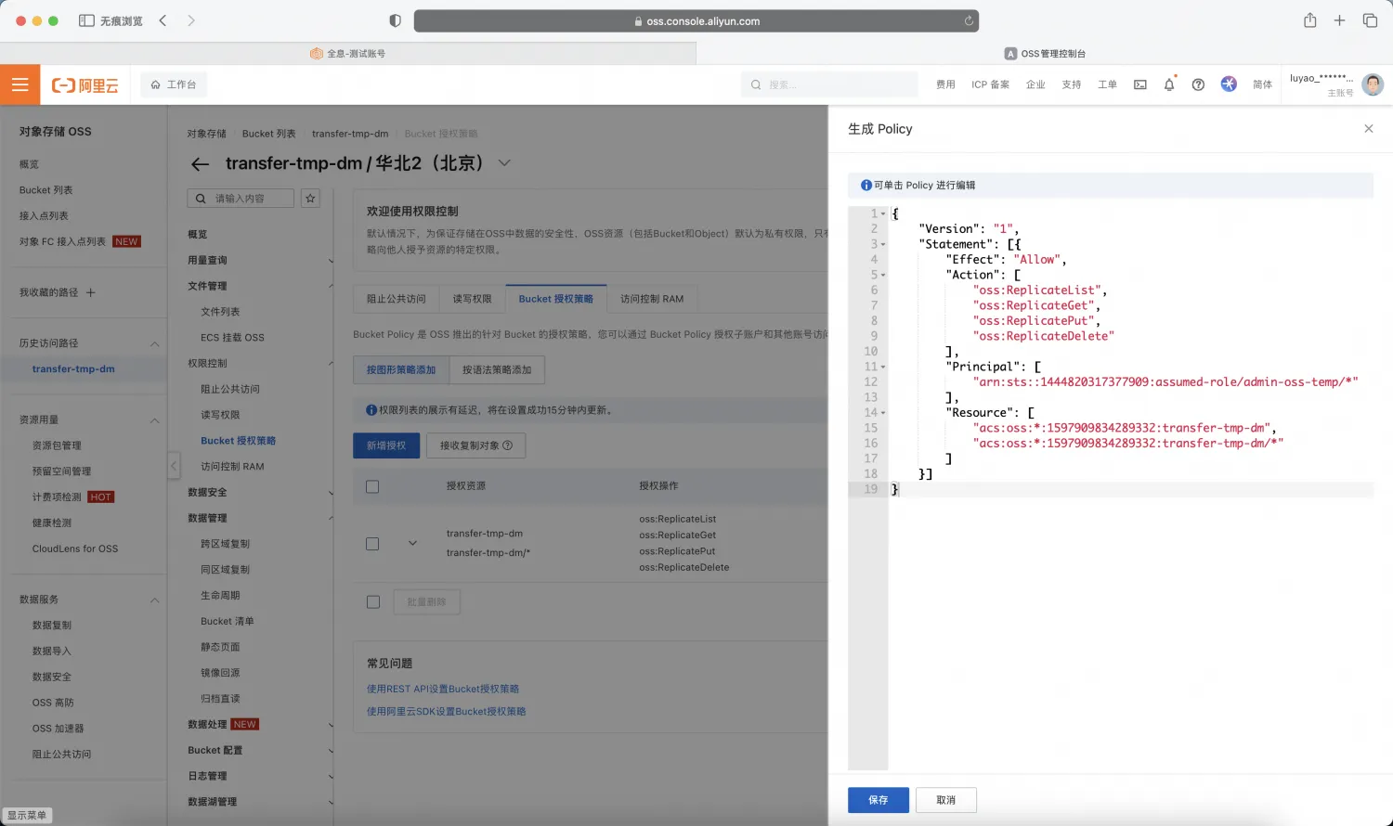The width and height of the screenshot is (1393, 826).
Task: Open 生命周期 in bucket menu
Action: 220,596
